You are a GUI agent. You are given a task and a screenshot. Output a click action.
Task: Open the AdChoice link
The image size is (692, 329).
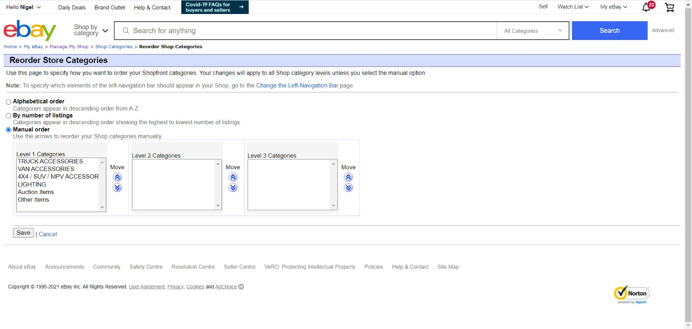point(226,287)
